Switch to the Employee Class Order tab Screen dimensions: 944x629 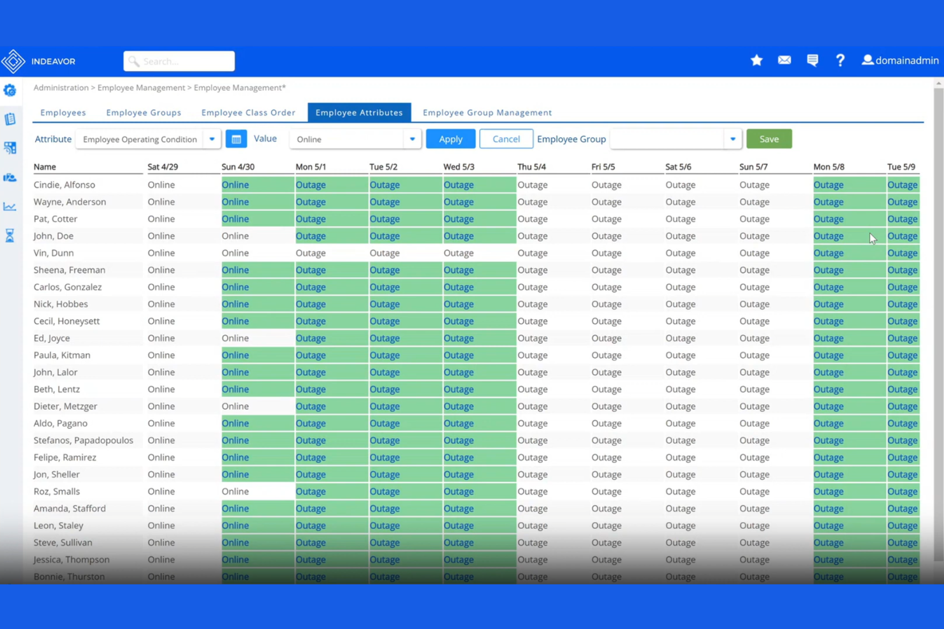[248, 112]
